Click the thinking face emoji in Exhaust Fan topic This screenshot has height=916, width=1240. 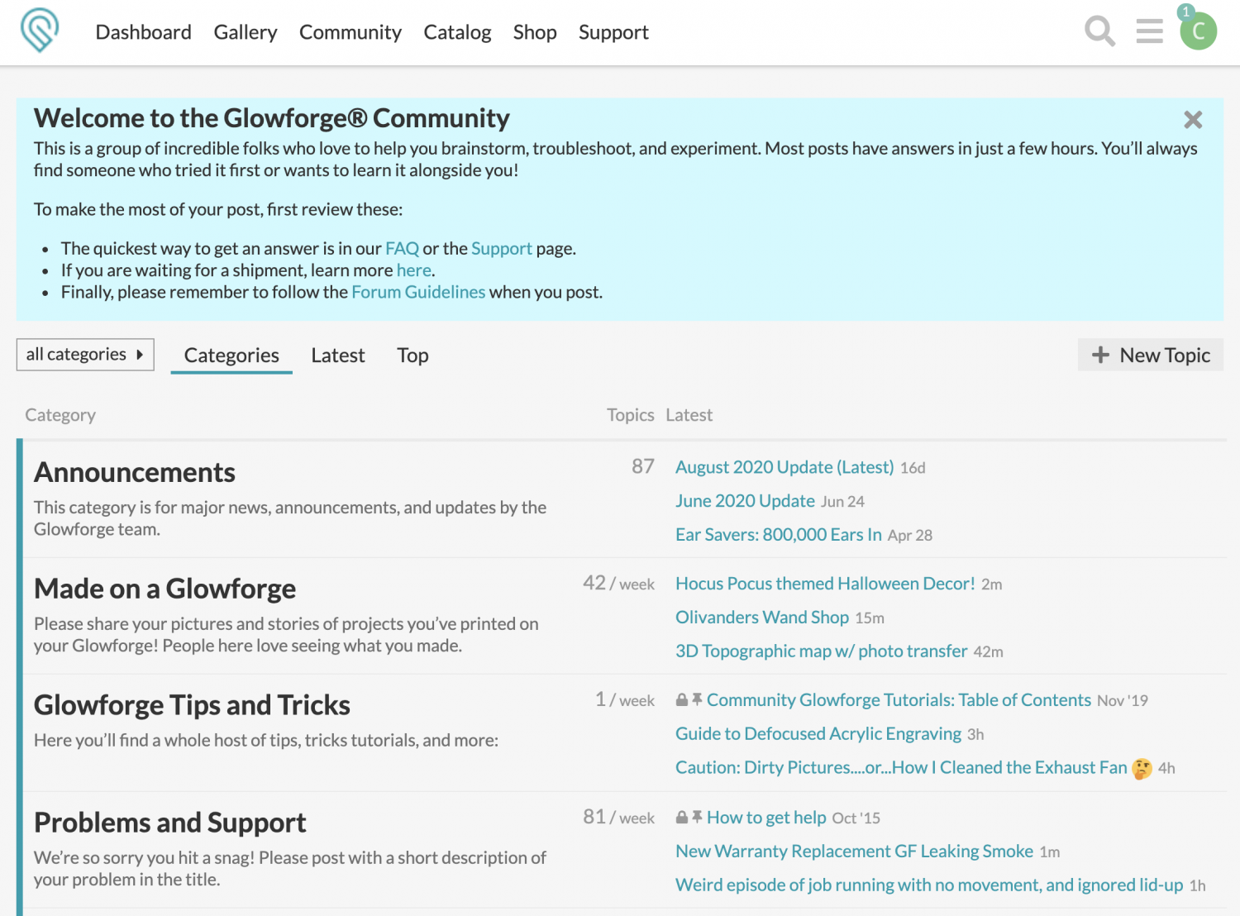pyautogui.click(x=1142, y=769)
